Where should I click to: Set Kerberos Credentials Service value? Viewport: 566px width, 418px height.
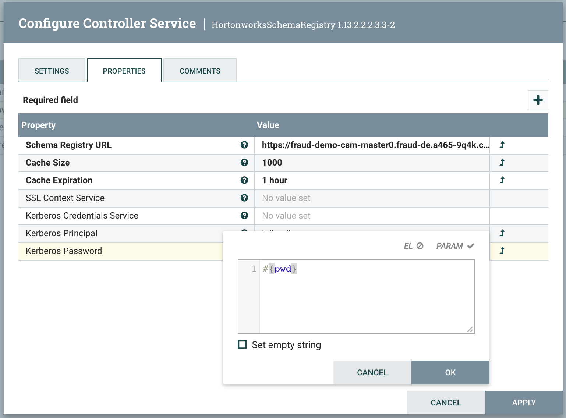click(372, 216)
